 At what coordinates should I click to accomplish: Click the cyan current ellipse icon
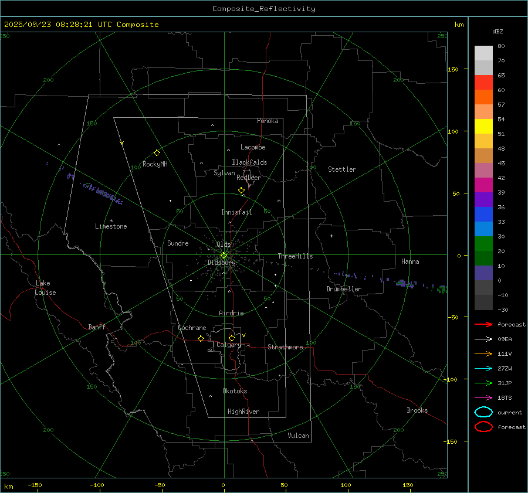coord(483,412)
